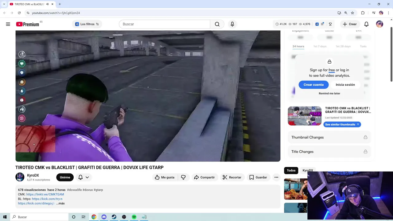393x221 pixels.
Task: Open zoom magnifier icon in address bar
Action: click(346, 13)
